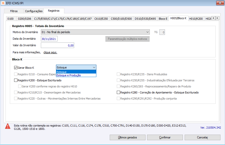
Task: Open the C500/D100/D500 tab
Action: (121, 19)
